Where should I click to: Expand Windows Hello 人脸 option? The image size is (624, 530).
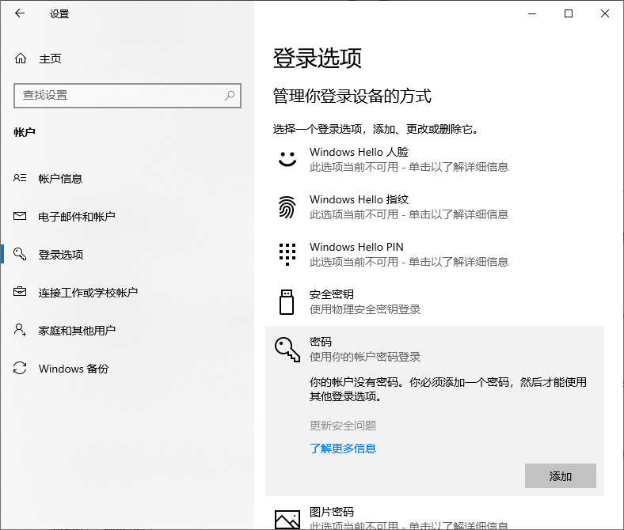pos(435,159)
